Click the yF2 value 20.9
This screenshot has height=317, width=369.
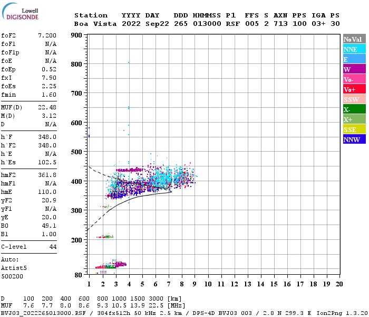click(49, 200)
